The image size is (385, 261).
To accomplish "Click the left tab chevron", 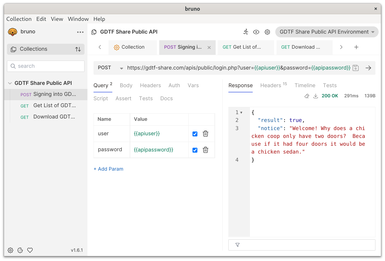I will (100, 47).
